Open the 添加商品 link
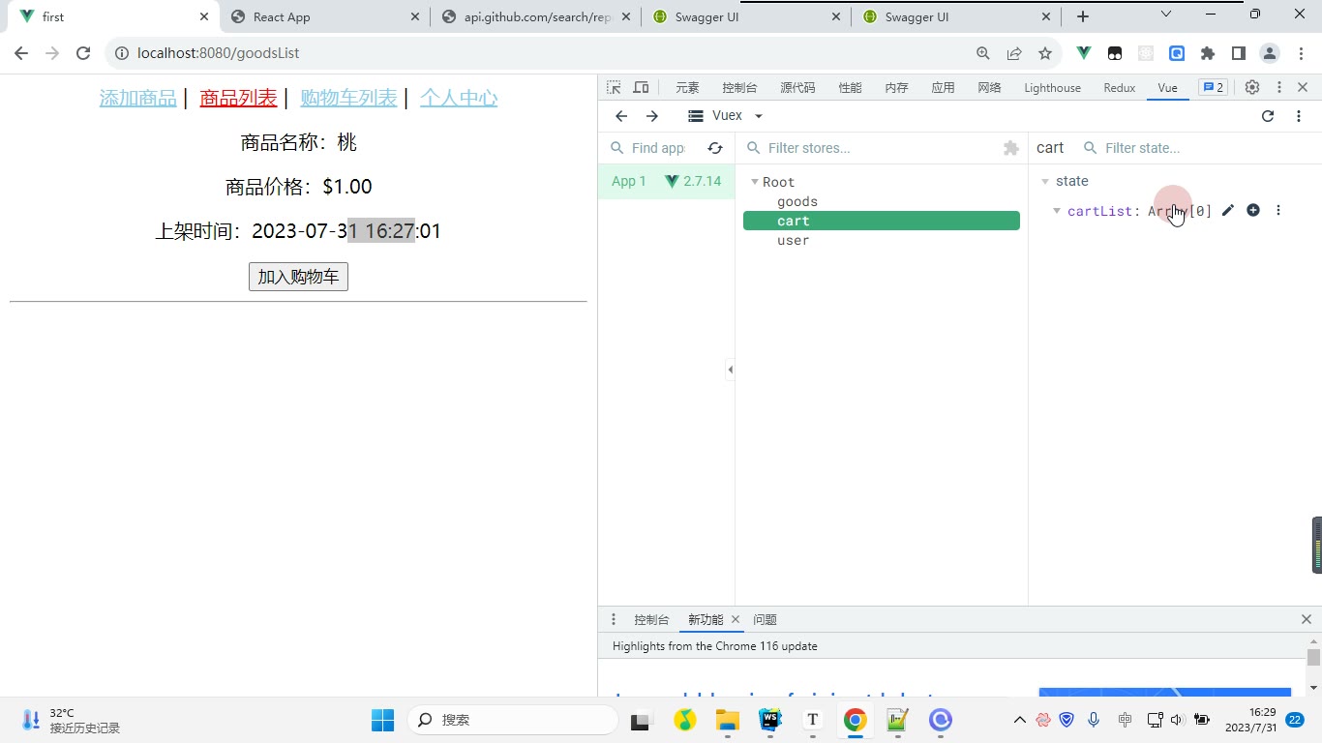Image resolution: width=1322 pixels, height=743 pixels. point(138,98)
